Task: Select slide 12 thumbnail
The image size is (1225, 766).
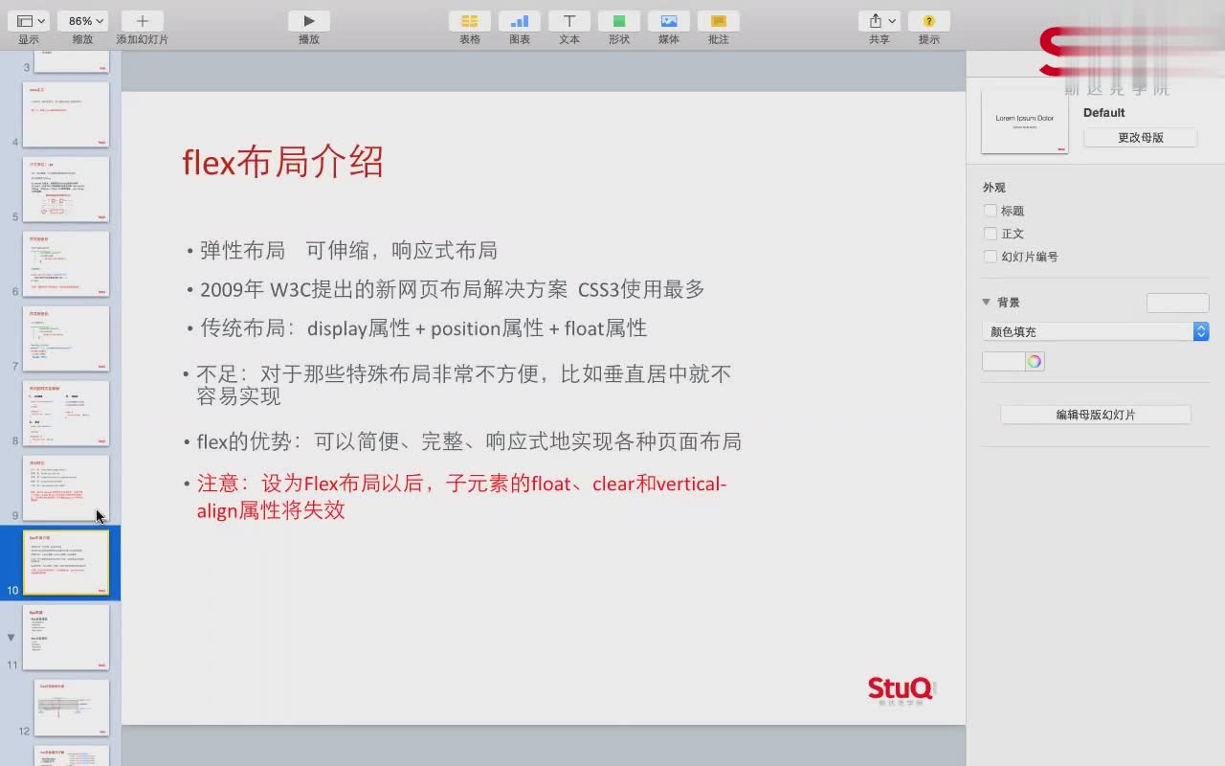Action: coord(72,708)
